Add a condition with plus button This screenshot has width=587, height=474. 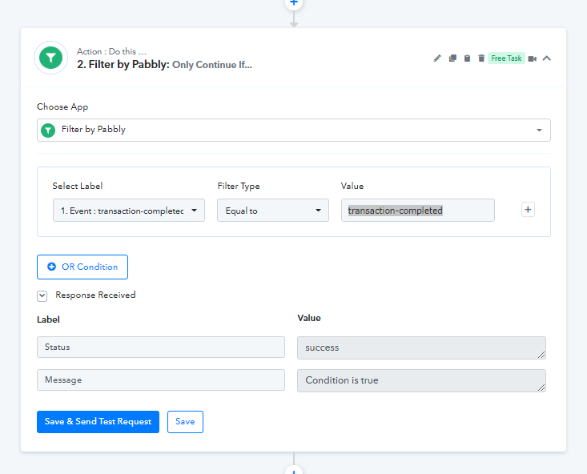528,210
